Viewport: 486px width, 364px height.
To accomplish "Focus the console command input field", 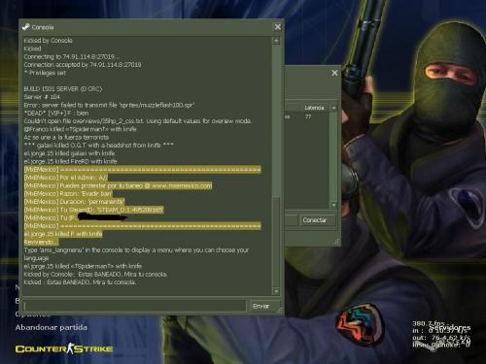I will point(134,306).
